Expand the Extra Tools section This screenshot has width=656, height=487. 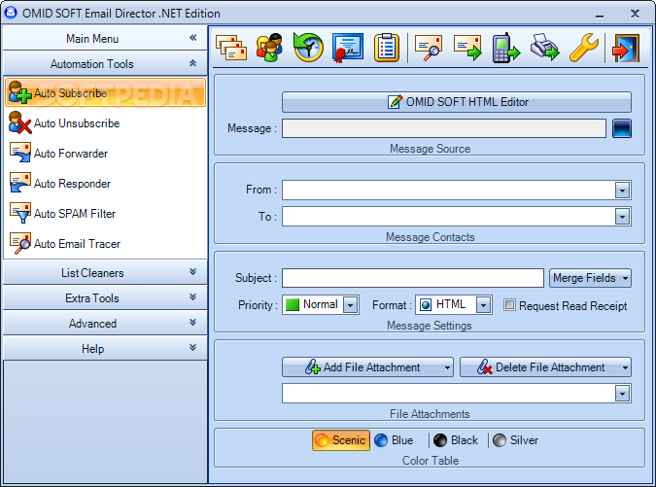[x=192, y=297]
